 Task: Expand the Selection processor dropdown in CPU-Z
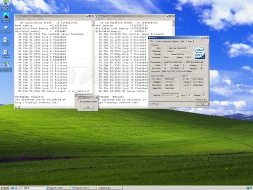click(x=178, y=95)
